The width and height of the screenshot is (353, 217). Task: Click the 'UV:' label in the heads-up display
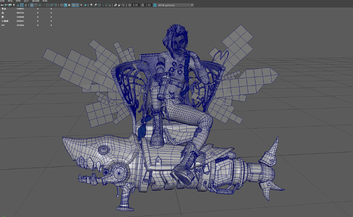3,25
